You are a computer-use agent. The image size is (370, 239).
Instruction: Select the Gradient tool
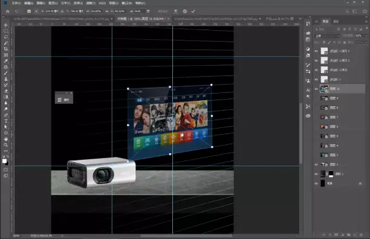[x=5, y=97]
